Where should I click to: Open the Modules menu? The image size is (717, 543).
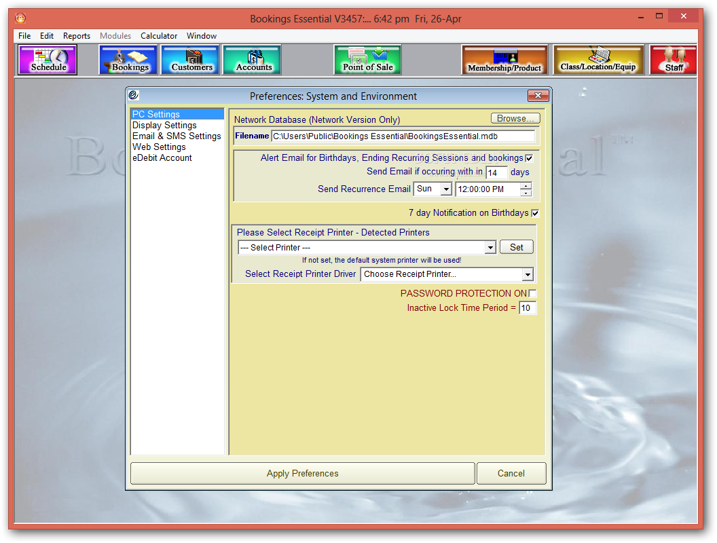pos(115,36)
